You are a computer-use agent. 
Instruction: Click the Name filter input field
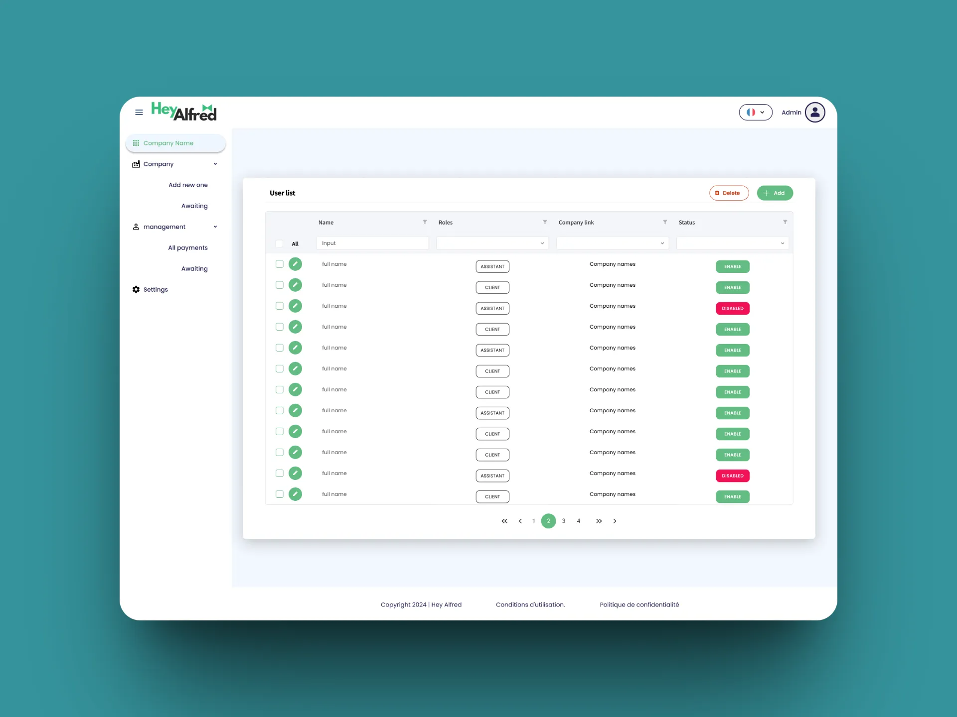[372, 243]
